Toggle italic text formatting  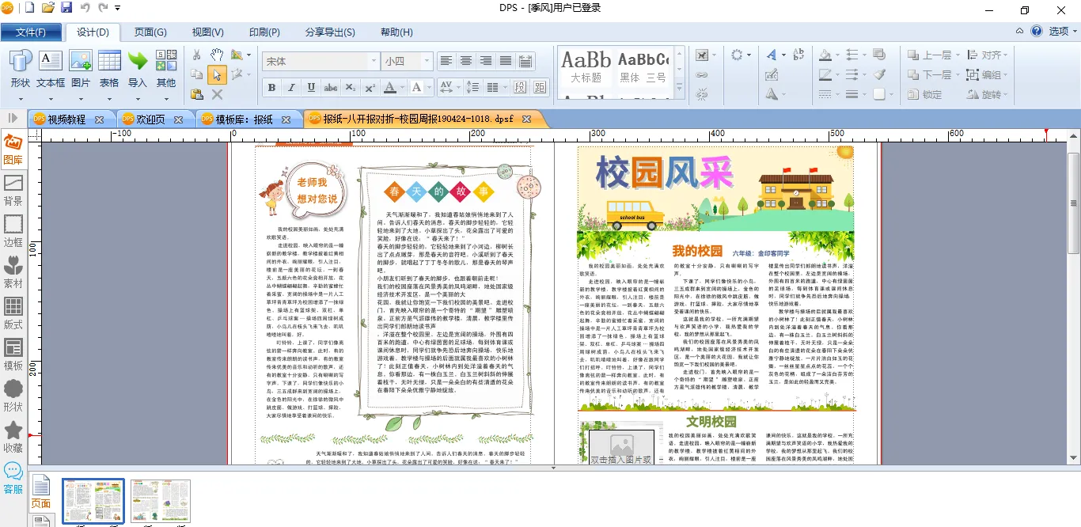291,87
